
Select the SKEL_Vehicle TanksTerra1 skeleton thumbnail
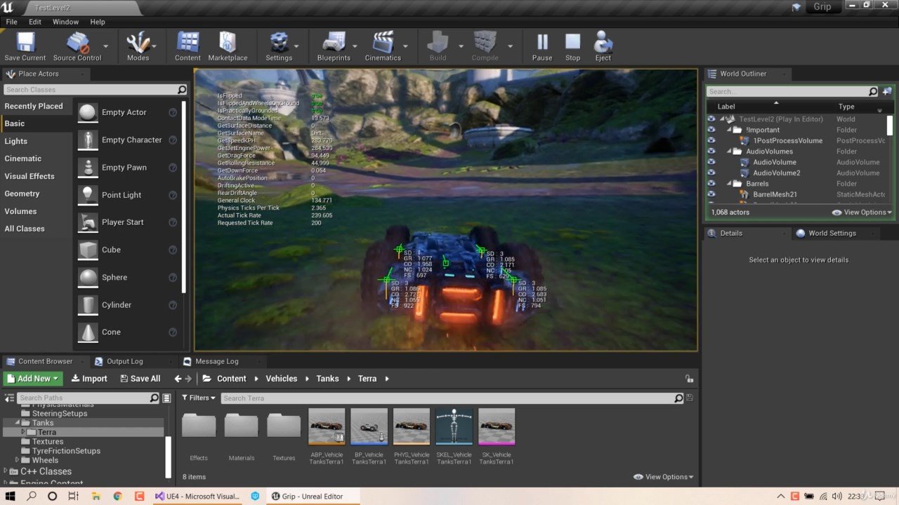tap(454, 426)
